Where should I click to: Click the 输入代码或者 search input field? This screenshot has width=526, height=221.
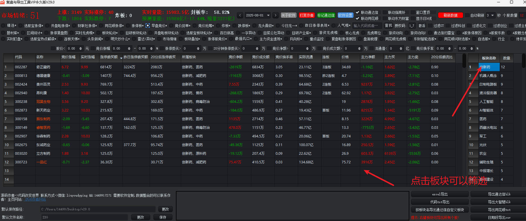coord(367,26)
